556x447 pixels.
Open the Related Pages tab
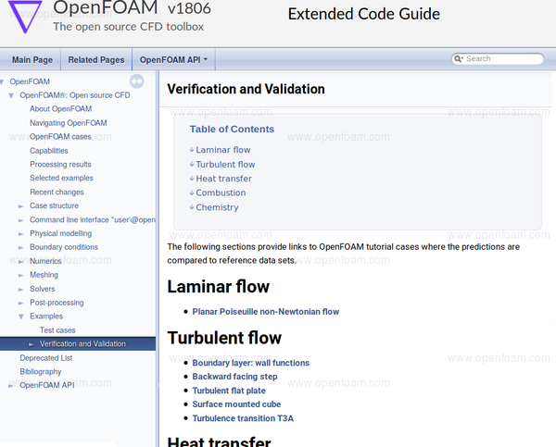click(96, 60)
